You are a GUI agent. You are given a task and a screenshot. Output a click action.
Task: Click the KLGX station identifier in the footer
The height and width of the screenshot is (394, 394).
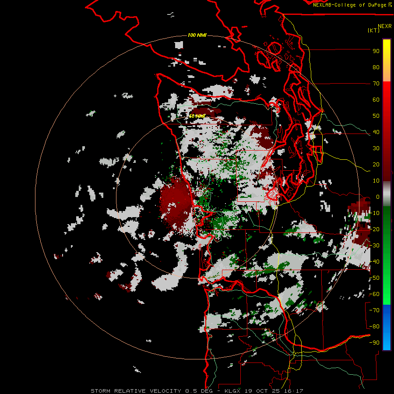pos(234,391)
